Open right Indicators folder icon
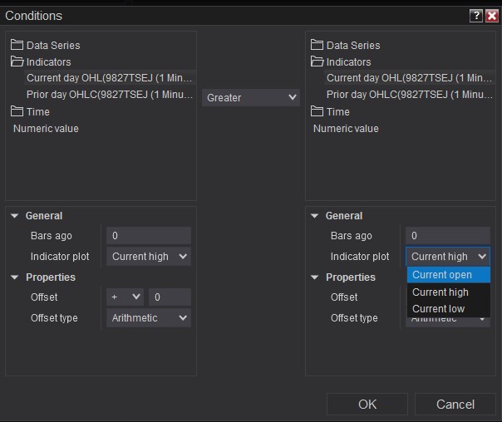The height and width of the screenshot is (422, 502). point(317,61)
